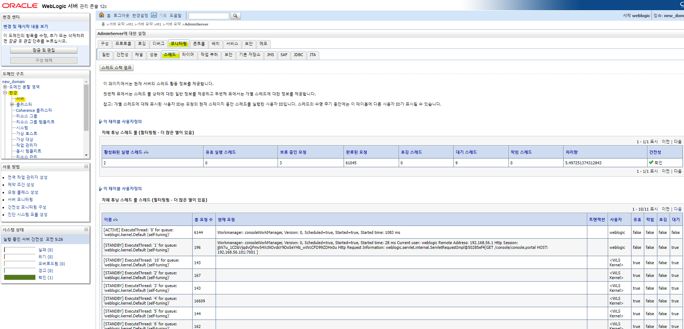This screenshot has width=684, height=329.
Task: Click the 스레드 스택 덤프 button
Action: (x=116, y=68)
